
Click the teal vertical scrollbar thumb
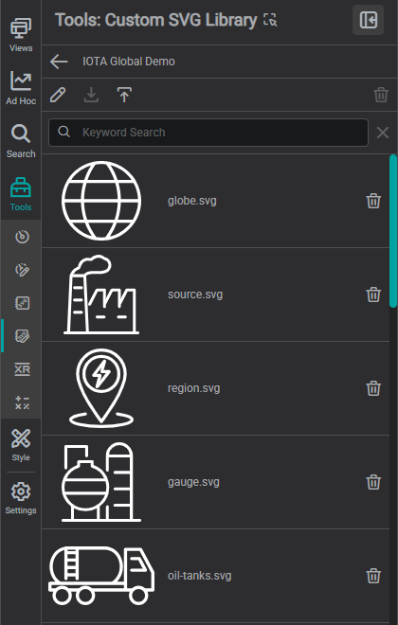(393, 231)
